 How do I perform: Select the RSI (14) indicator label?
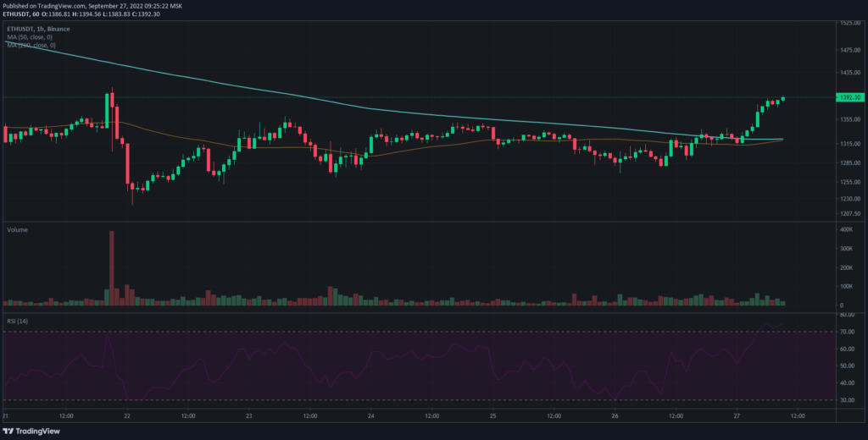[x=19, y=320]
